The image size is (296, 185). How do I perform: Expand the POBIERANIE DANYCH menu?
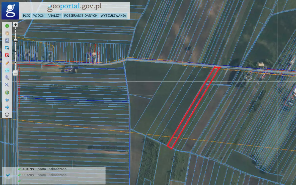[x=81, y=16]
